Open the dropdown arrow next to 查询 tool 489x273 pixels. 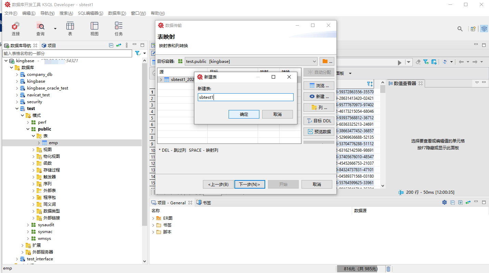[55, 29]
